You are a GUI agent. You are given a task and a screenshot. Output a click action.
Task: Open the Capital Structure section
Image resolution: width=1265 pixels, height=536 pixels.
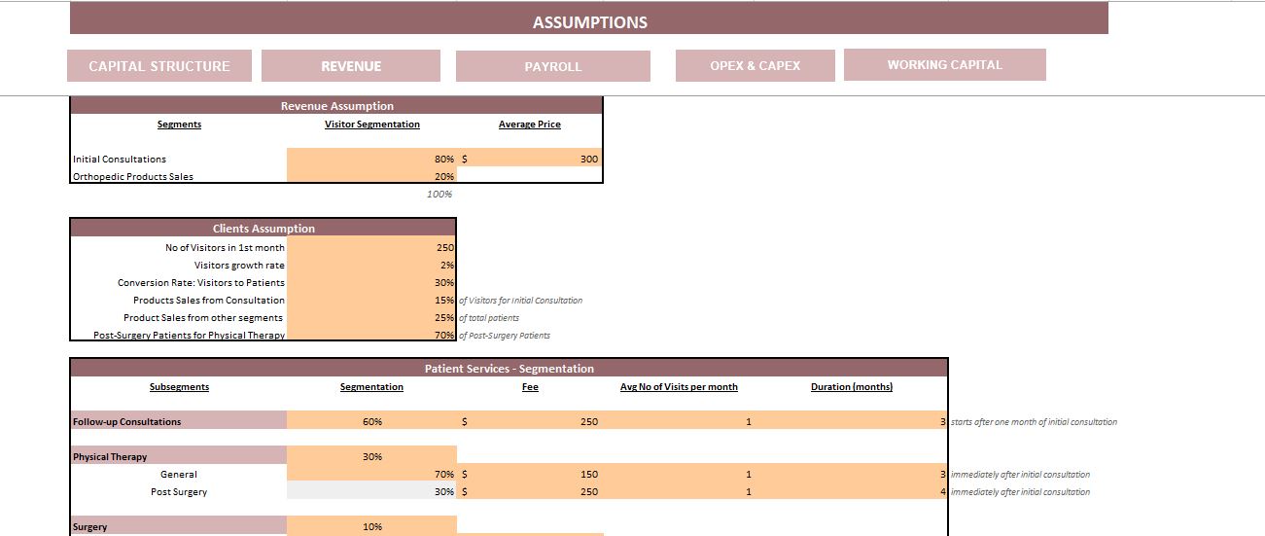[x=159, y=66]
